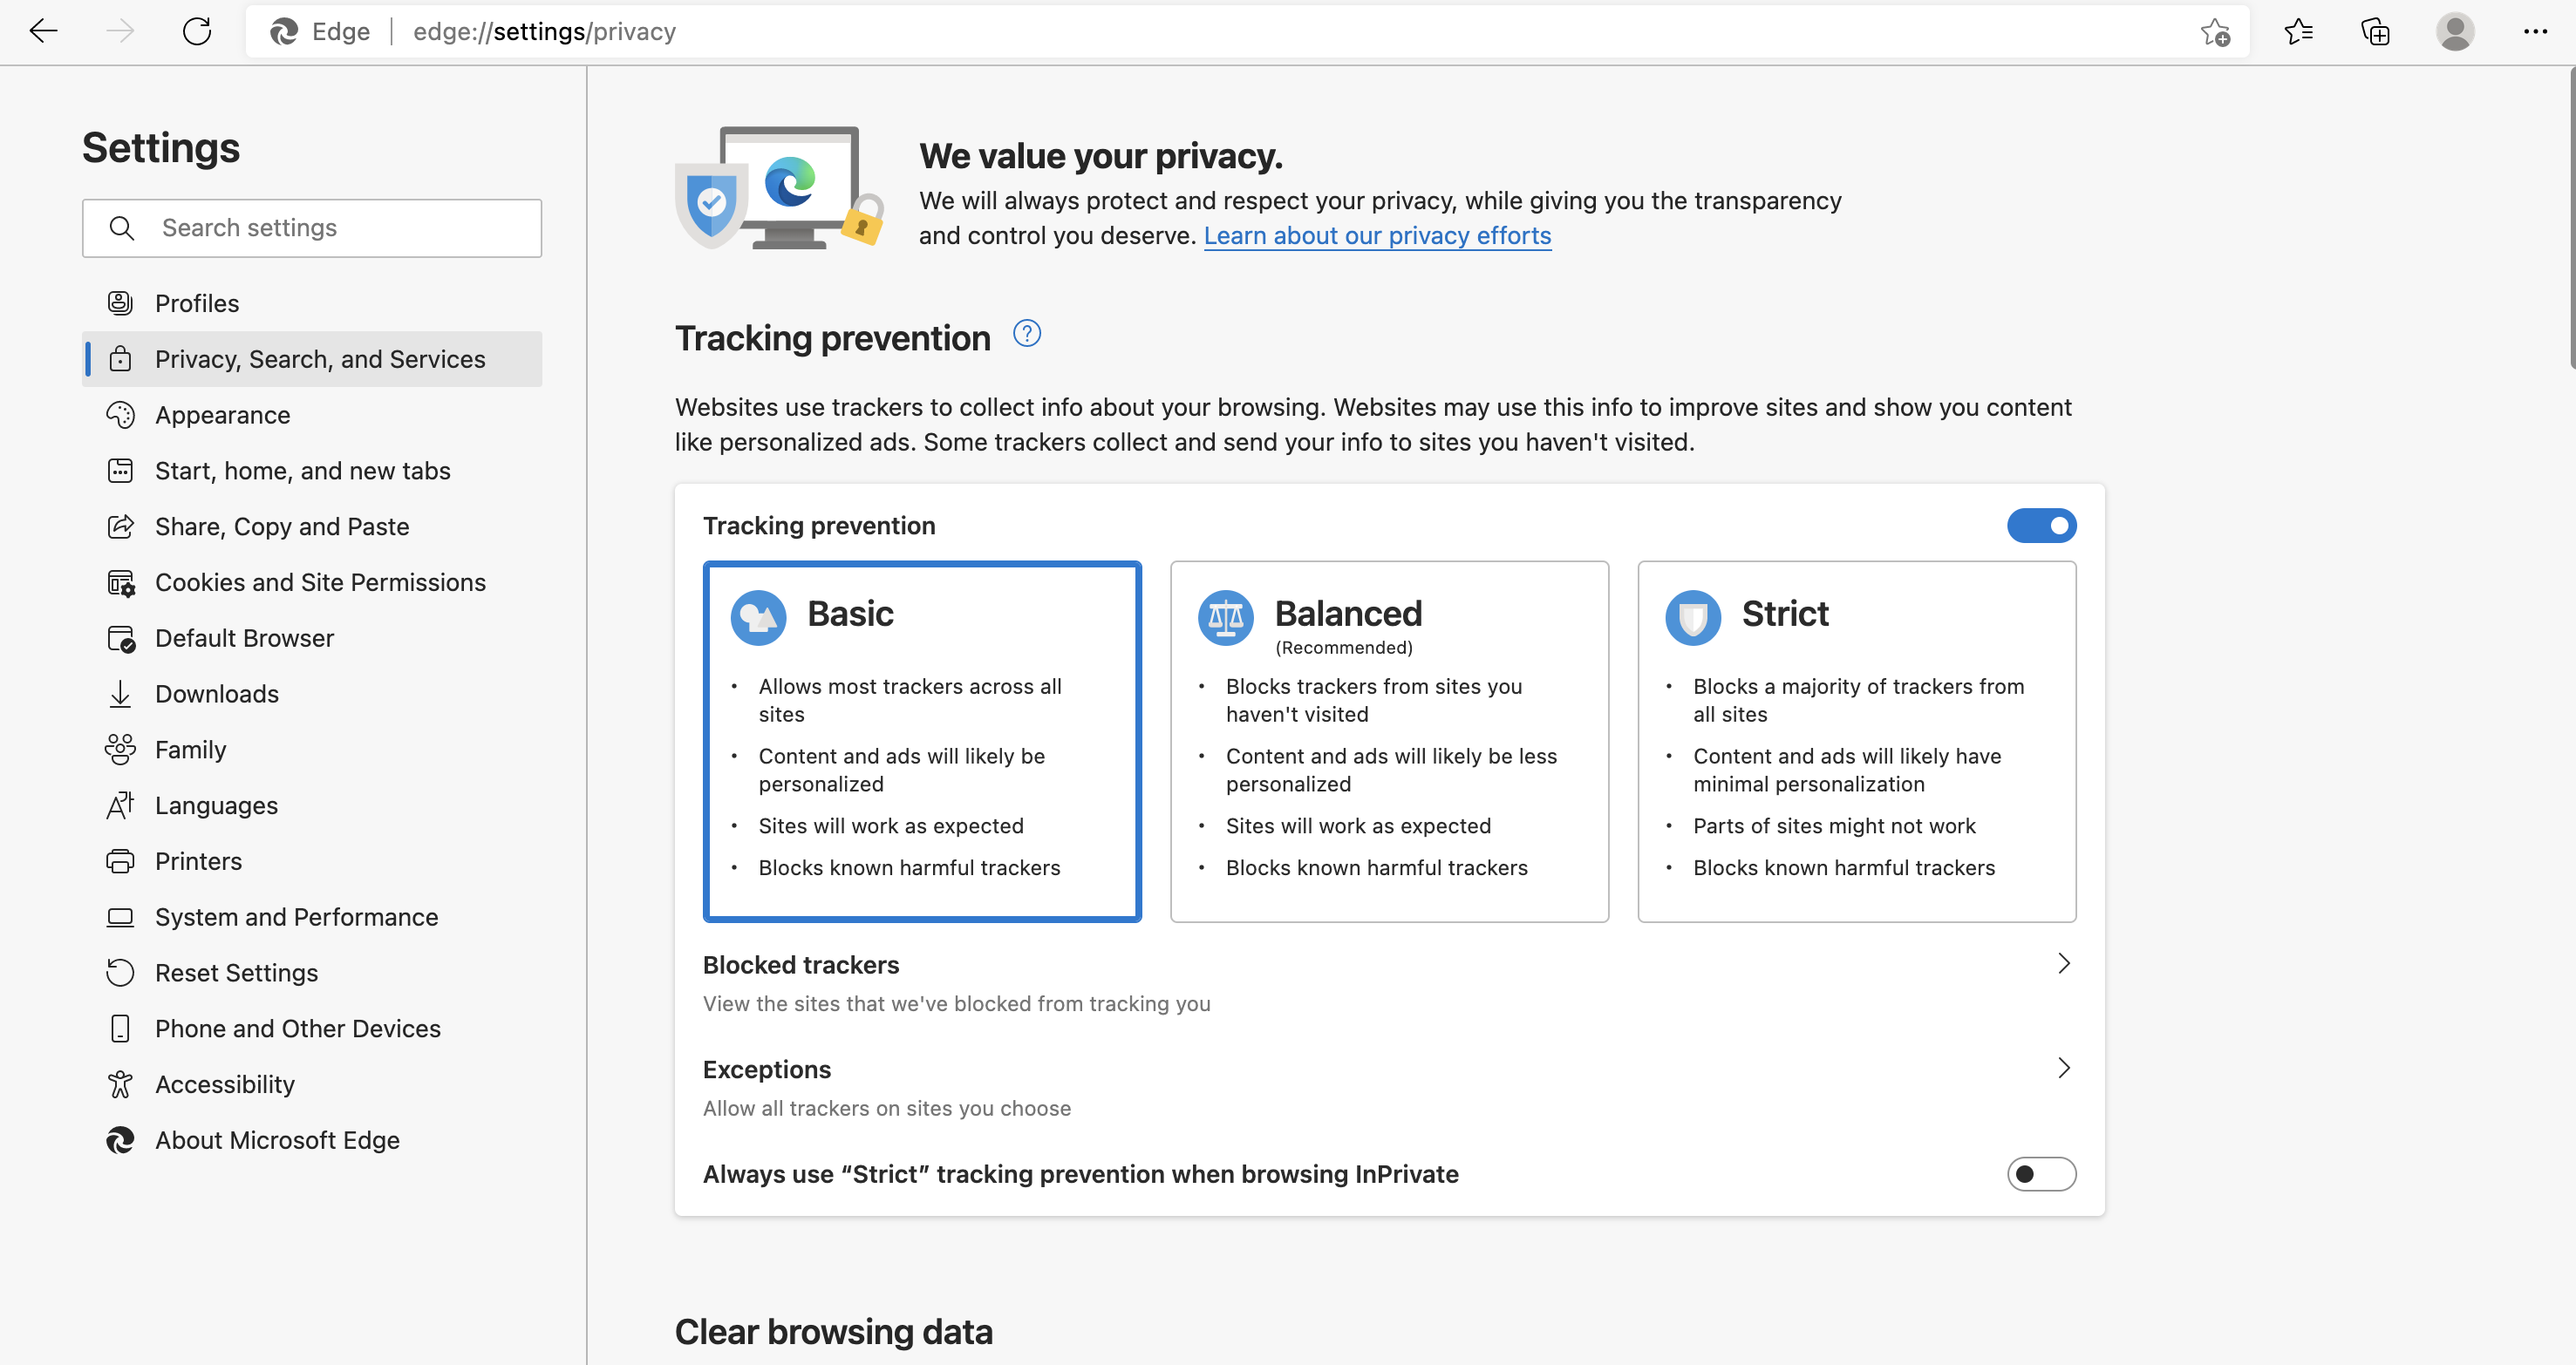Viewport: 2576px width, 1365px height.
Task: Scroll down to Clear browsing data section
Action: pos(835,1331)
